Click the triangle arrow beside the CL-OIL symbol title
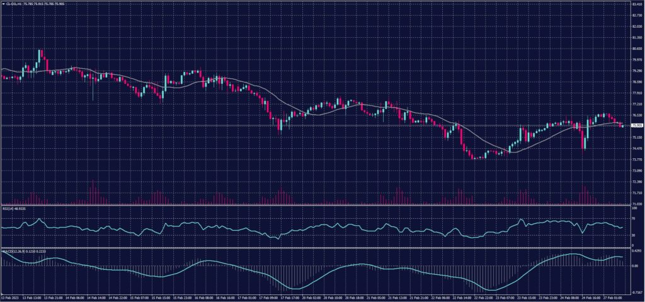Screen dimensions: 645x302 click(3, 4)
